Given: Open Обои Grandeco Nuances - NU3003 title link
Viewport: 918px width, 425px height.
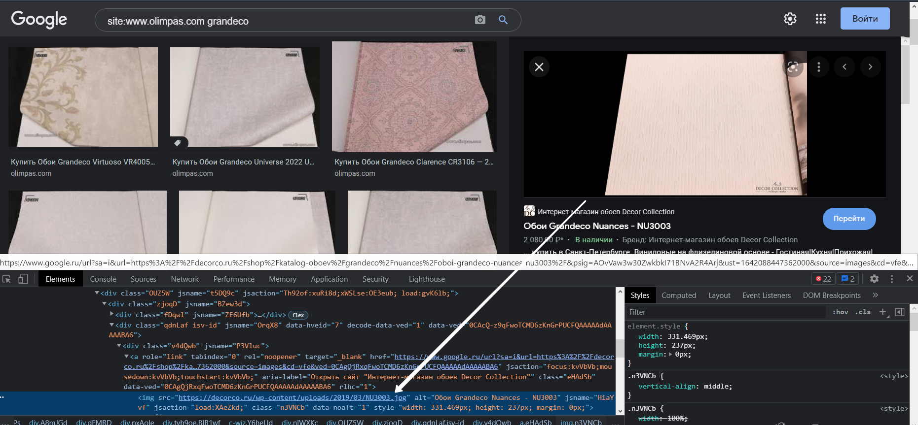Looking at the screenshot, I should pyautogui.click(x=597, y=226).
